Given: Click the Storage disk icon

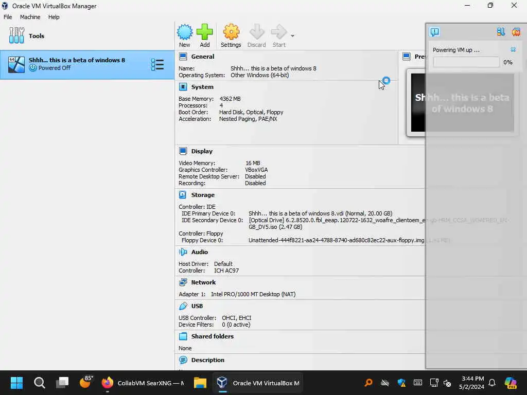Looking at the screenshot, I should coord(183,195).
